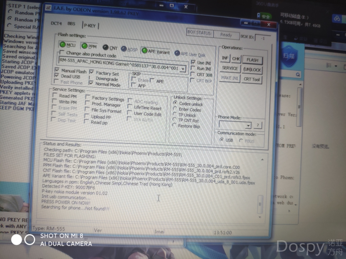Check the Read pp option
This screenshot has height=259, width=346.
pyautogui.click(x=86, y=122)
